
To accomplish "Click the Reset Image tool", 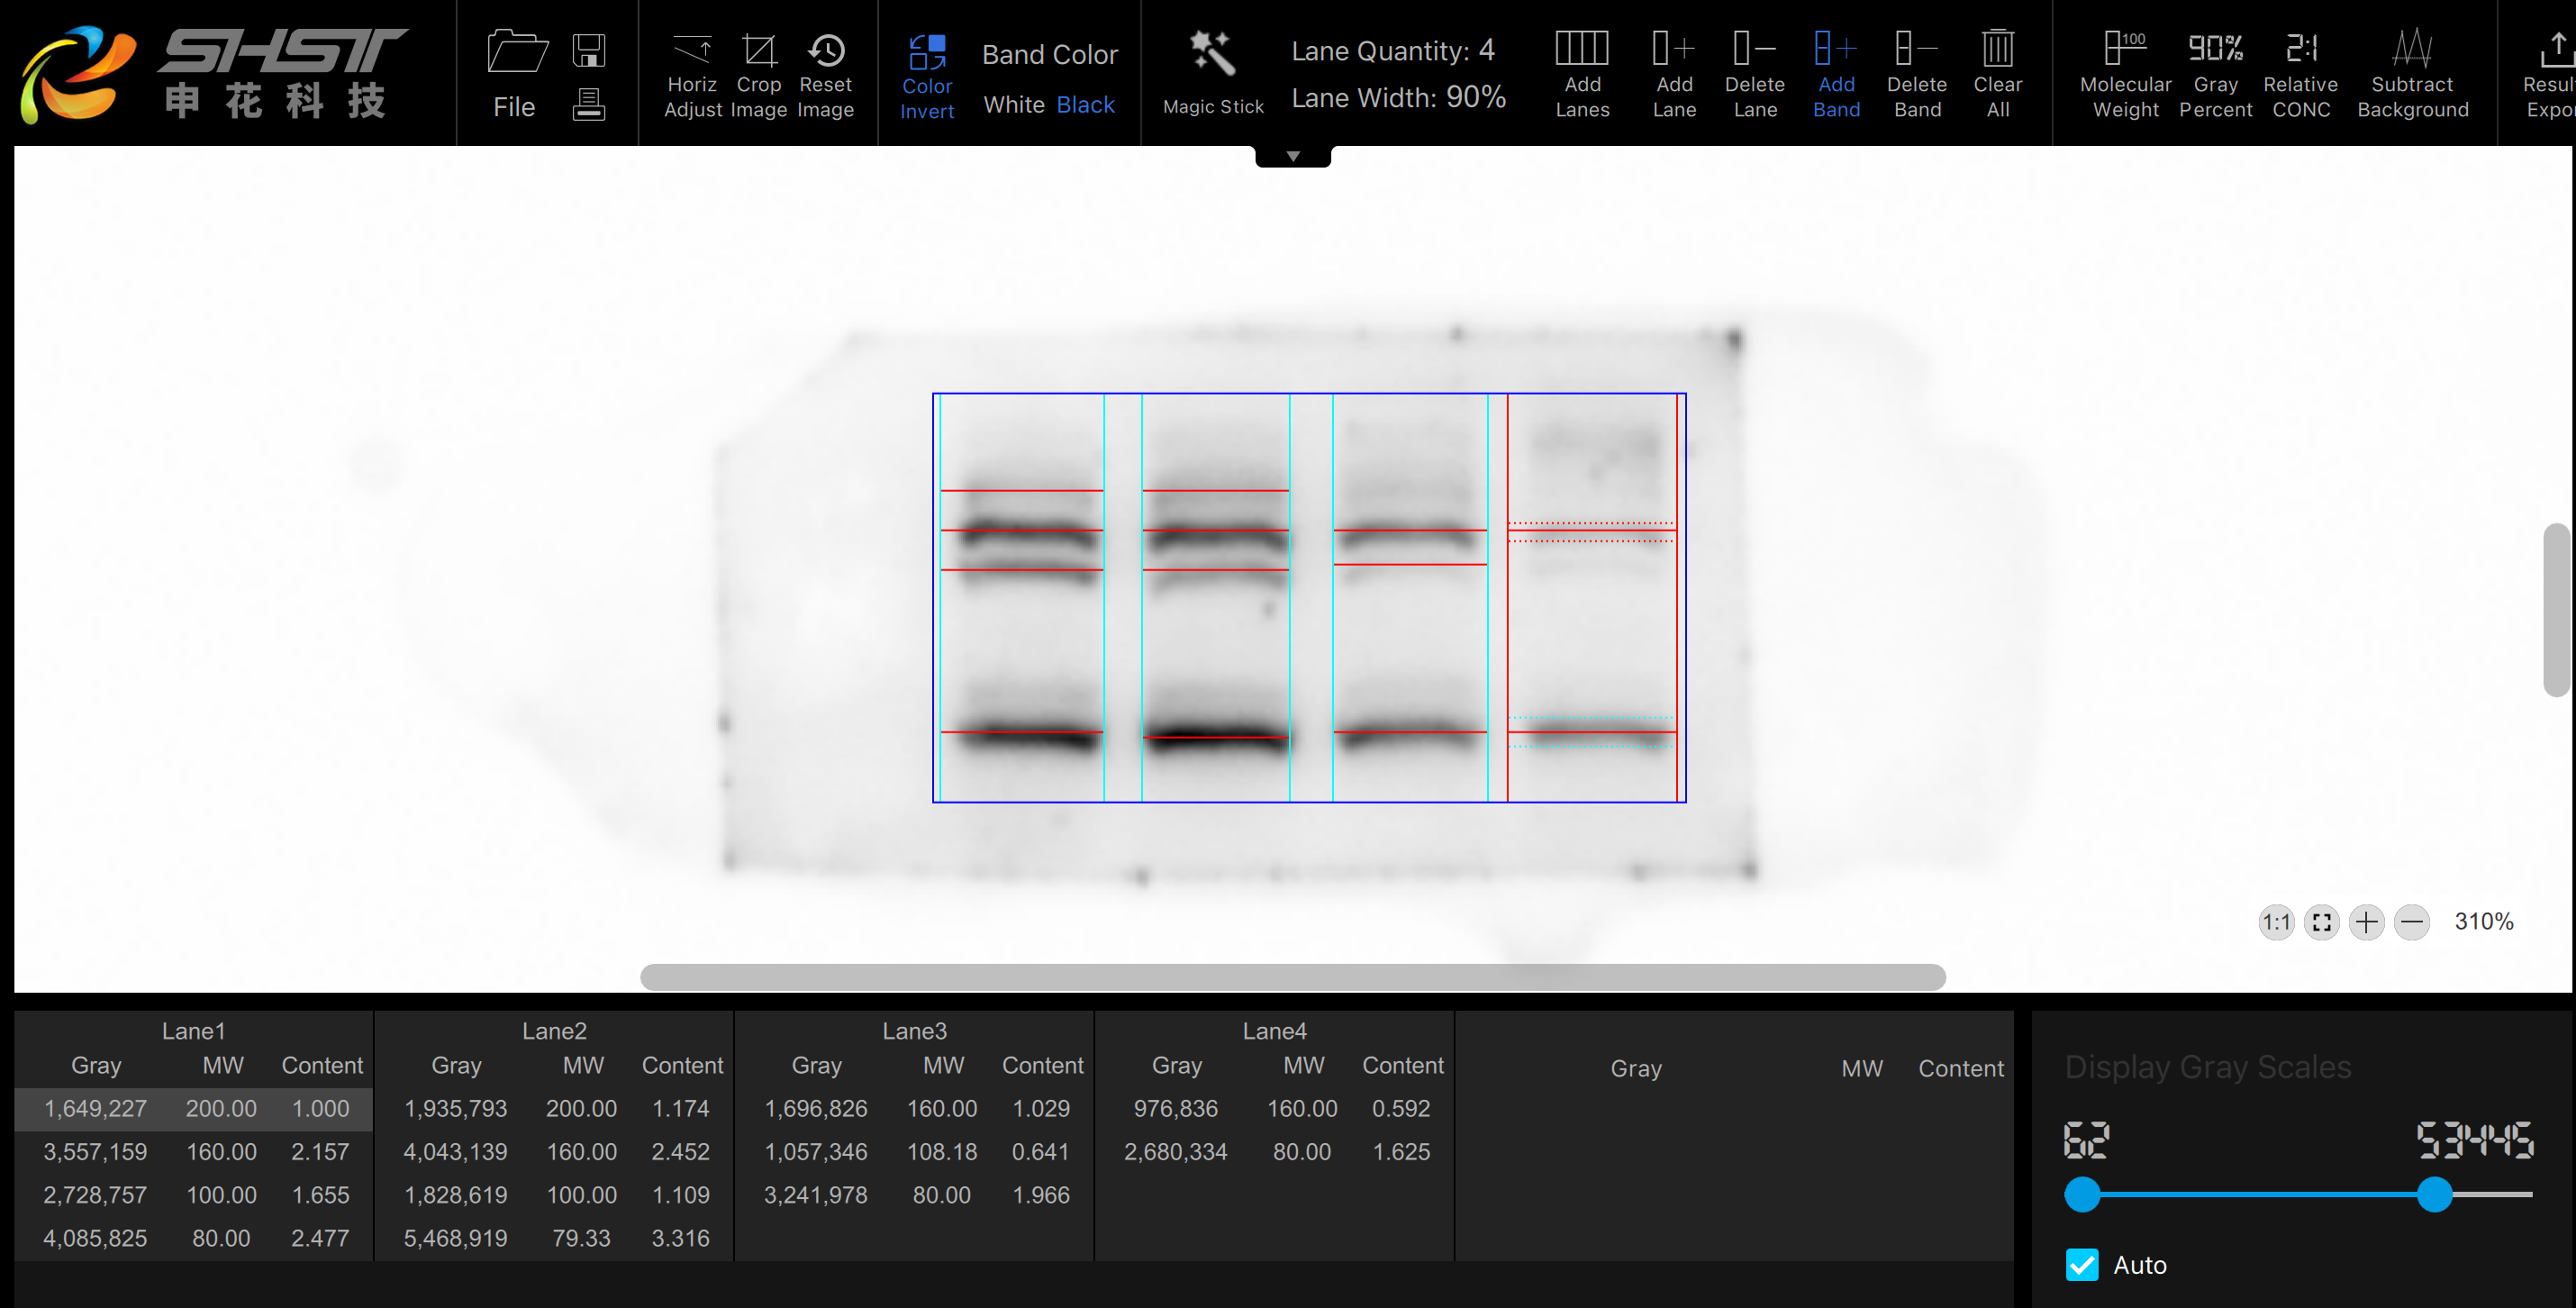I will [829, 67].
